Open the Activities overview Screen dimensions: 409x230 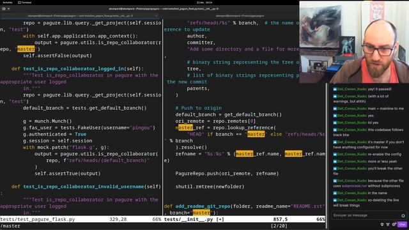click(x=7, y=3)
